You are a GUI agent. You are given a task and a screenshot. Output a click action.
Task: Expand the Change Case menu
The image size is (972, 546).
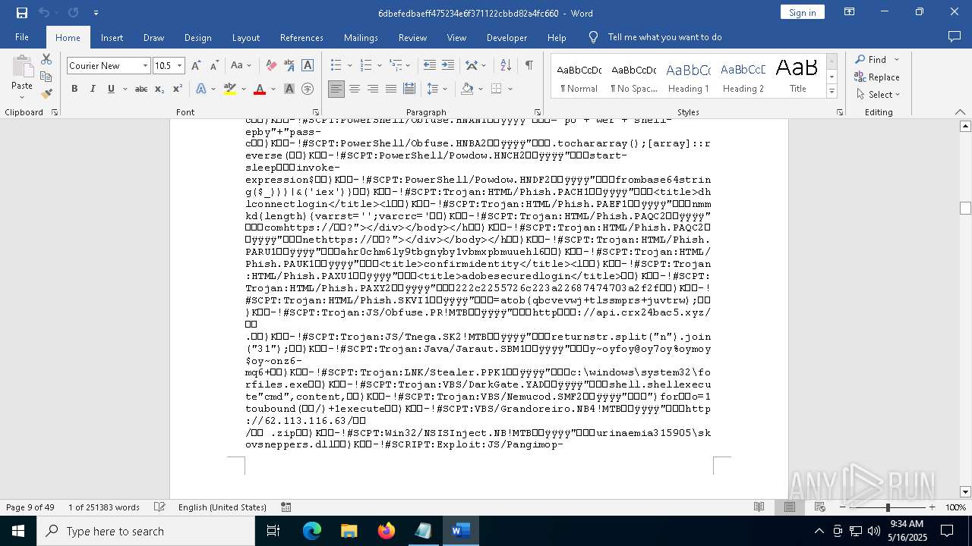(241, 66)
